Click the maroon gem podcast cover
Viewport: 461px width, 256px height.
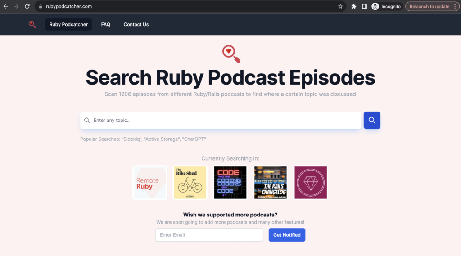(311, 183)
